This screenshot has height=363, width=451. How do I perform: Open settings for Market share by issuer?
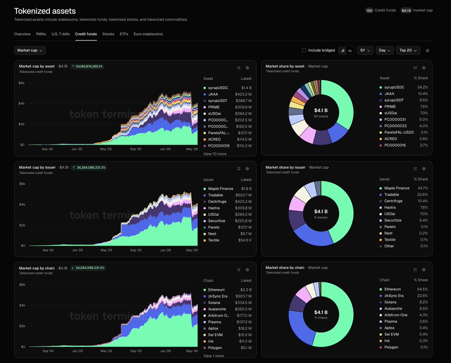tap(424, 169)
